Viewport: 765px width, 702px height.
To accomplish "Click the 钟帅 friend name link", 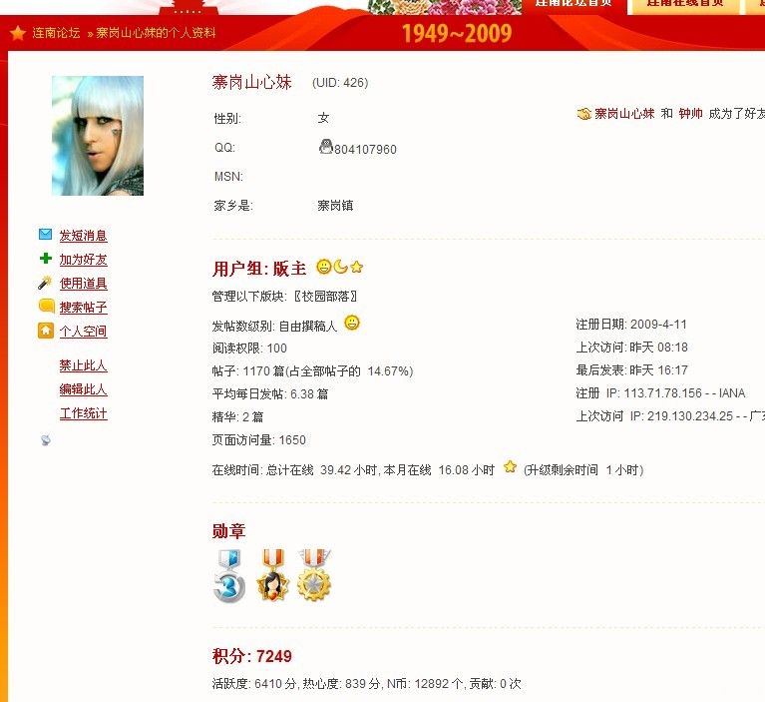I will coord(690,114).
